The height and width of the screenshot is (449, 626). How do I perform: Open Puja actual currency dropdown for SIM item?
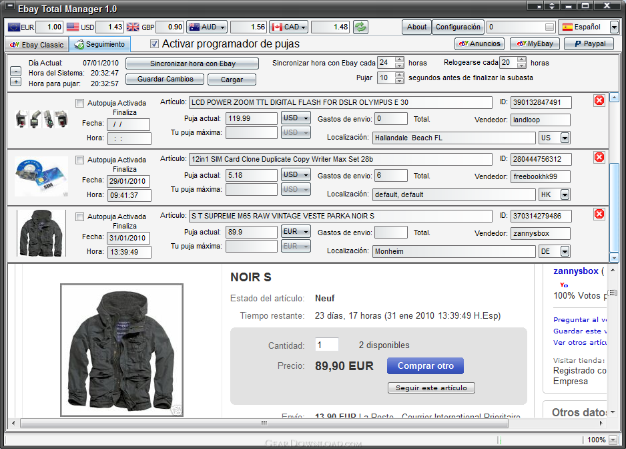(296, 174)
